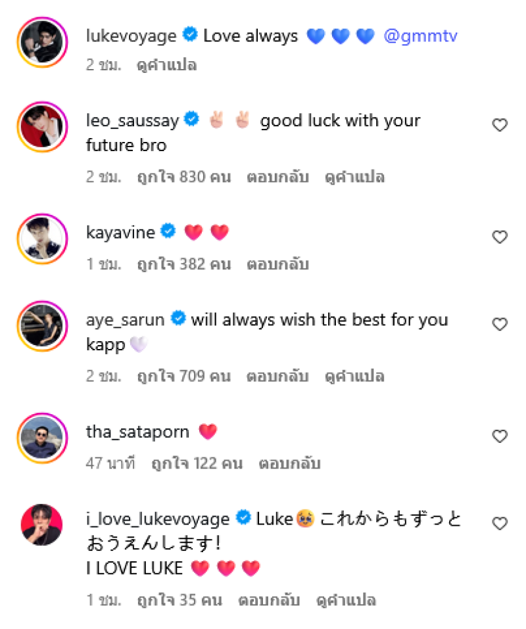Show translation of lukevoyage's caption
Screen dimensions: 526x629
(x=166, y=65)
